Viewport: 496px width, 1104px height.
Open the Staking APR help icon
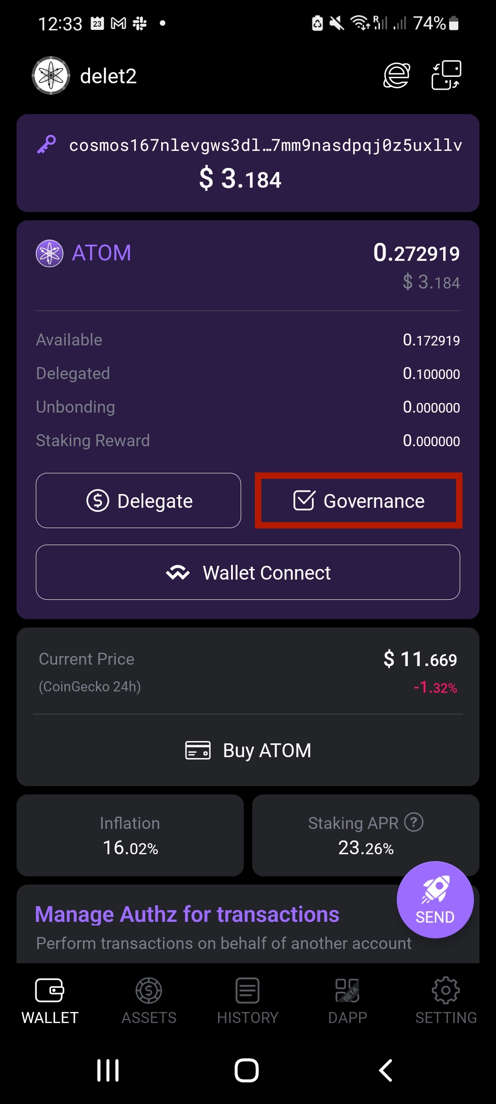(414, 822)
